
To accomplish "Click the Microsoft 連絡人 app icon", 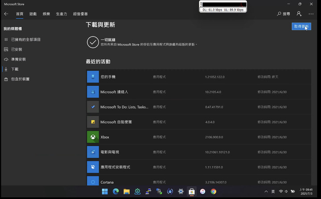I will (x=93, y=92).
